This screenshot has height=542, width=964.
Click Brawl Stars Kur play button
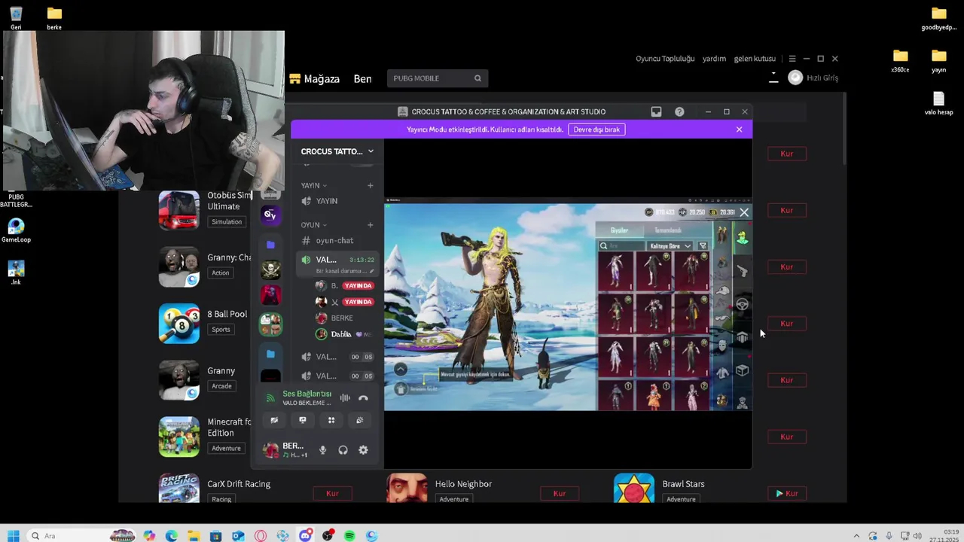point(787,494)
